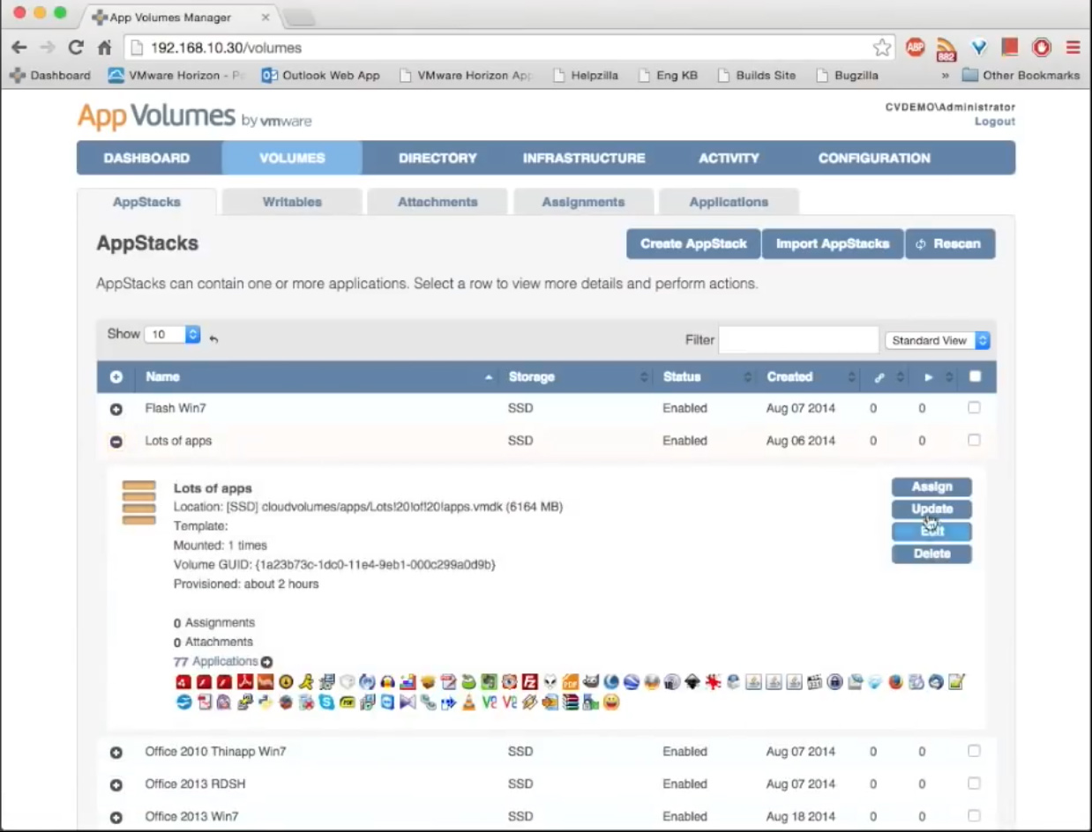
Task: Expand the Office 2013 Win7 row
Action: pyautogui.click(x=116, y=817)
